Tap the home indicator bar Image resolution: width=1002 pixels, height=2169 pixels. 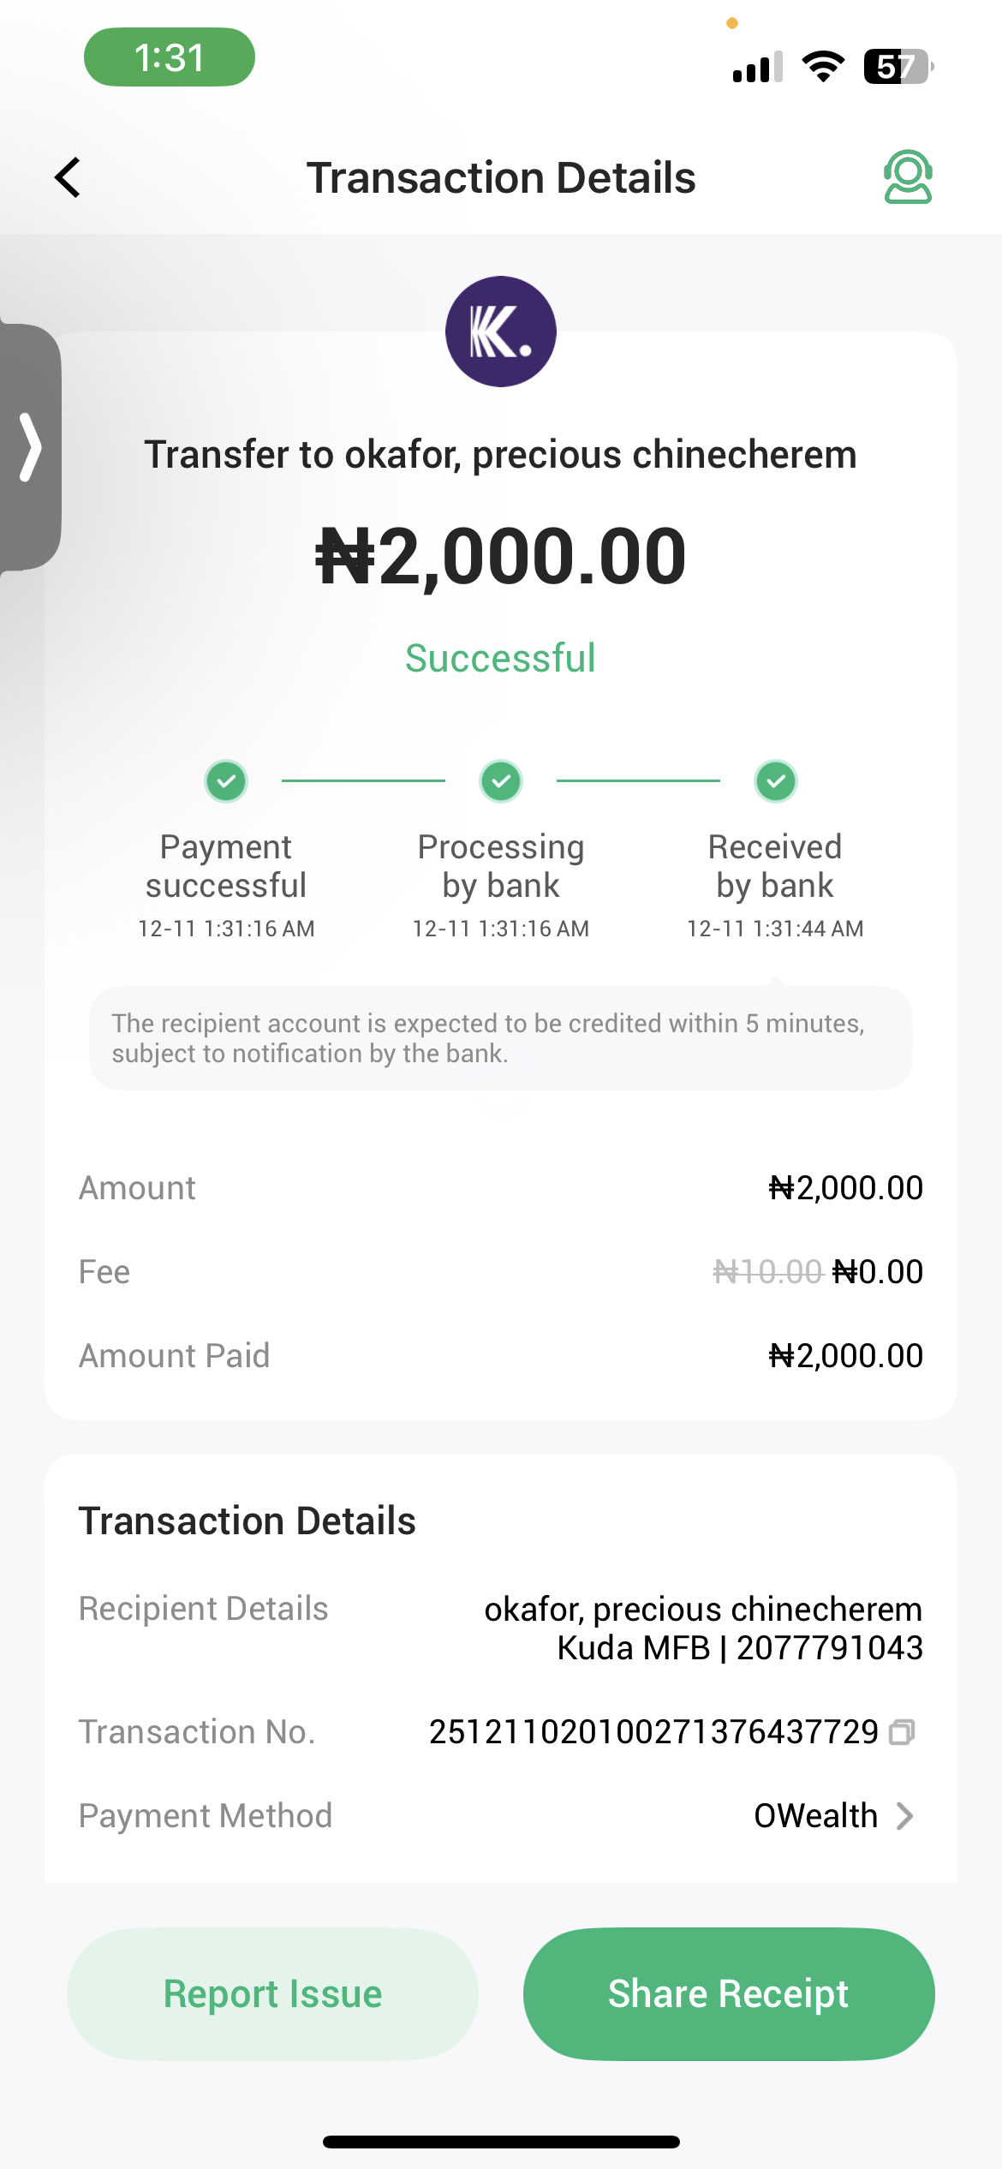click(x=501, y=2142)
